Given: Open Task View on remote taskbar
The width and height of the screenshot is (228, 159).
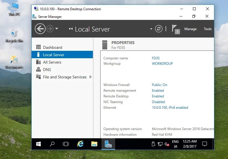Looking at the screenshot, I should point(66,144).
